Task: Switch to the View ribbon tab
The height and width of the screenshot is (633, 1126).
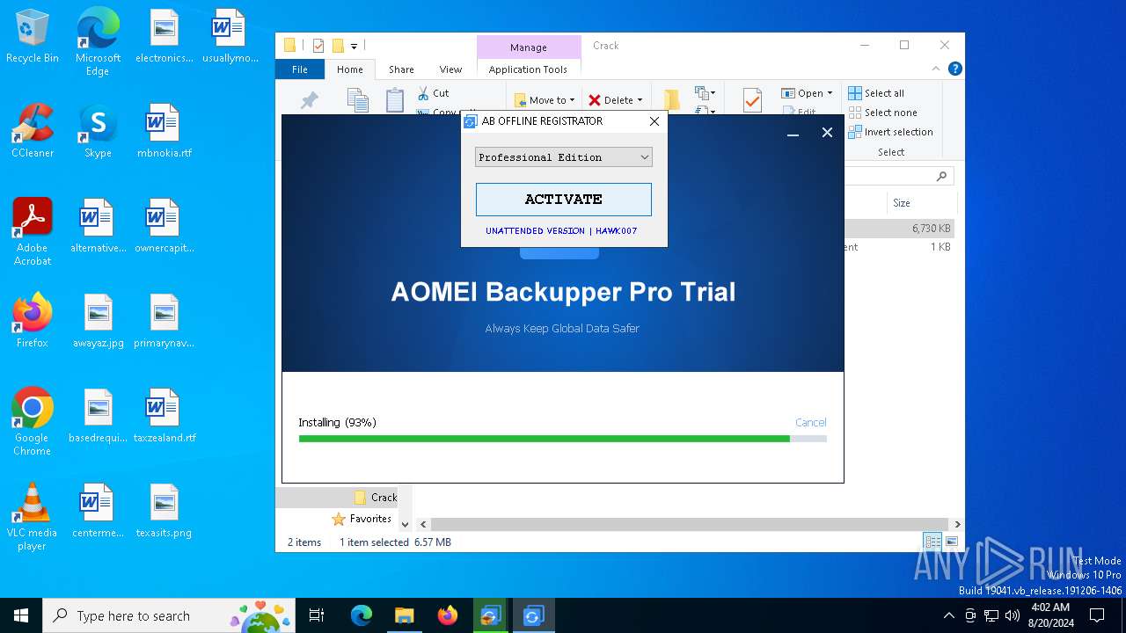Action: click(450, 69)
